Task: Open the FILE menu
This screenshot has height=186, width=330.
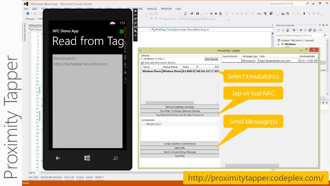Action: coord(26,9)
